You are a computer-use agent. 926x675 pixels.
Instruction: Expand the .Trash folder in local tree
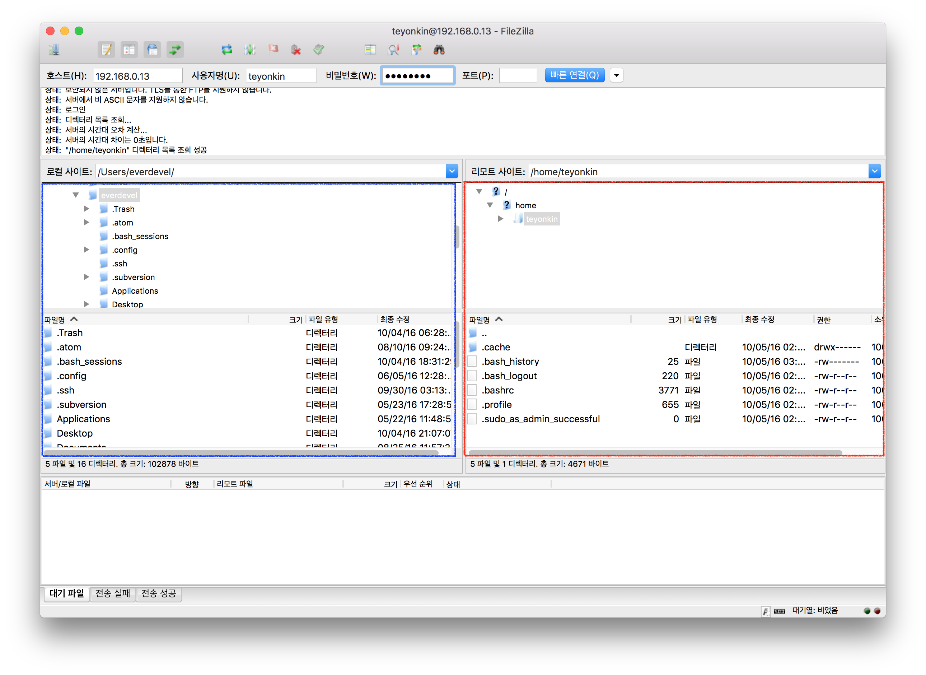tap(86, 208)
